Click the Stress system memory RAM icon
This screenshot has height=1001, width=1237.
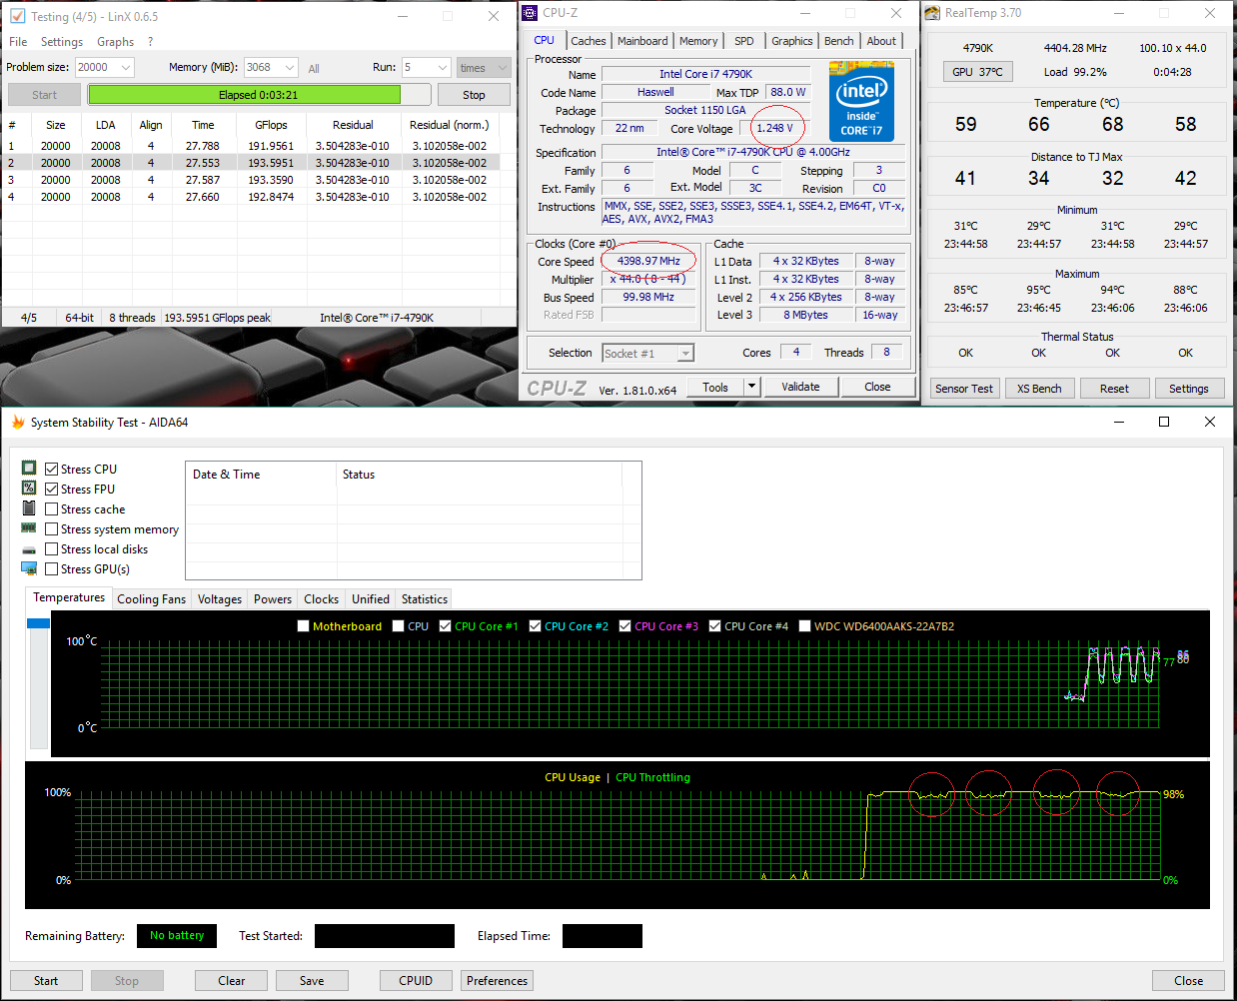click(x=29, y=528)
